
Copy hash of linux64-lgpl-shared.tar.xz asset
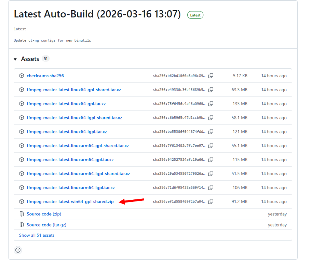pyautogui.click(x=210, y=118)
